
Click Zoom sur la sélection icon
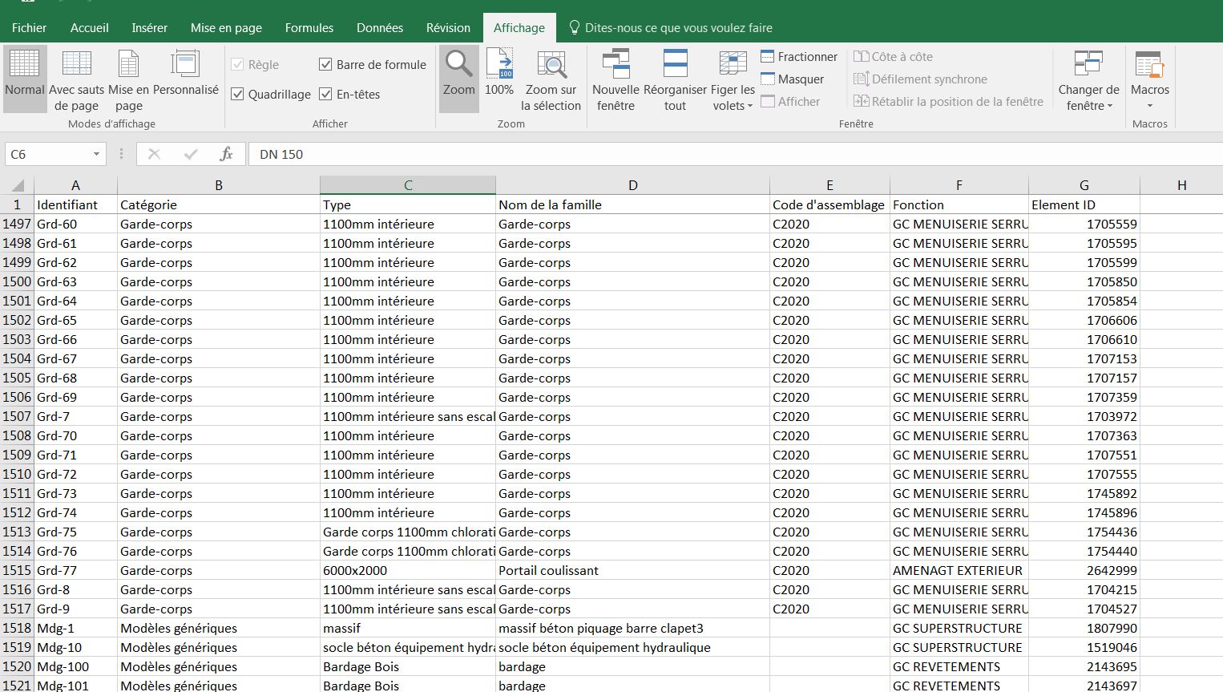click(551, 64)
